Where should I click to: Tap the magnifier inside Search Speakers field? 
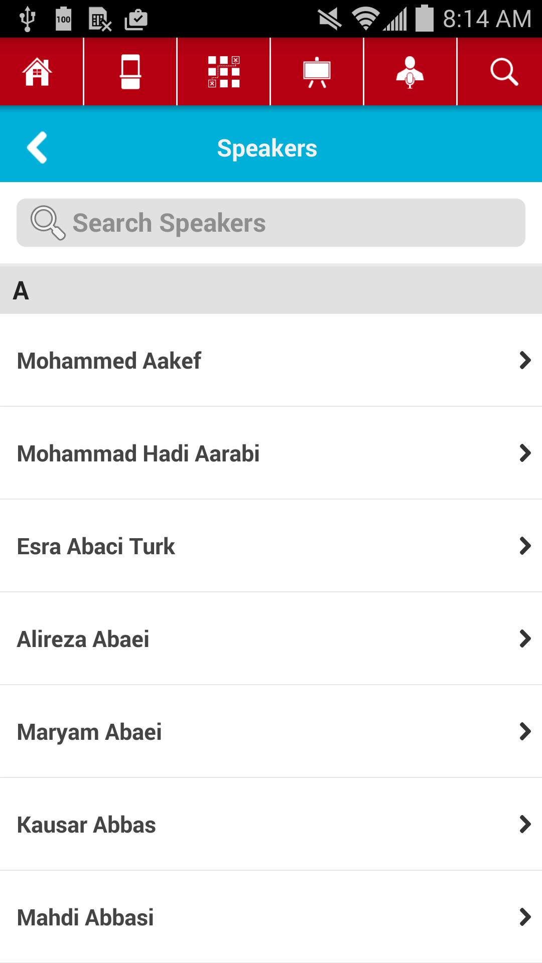pyautogui.click(x=48, y=223)
